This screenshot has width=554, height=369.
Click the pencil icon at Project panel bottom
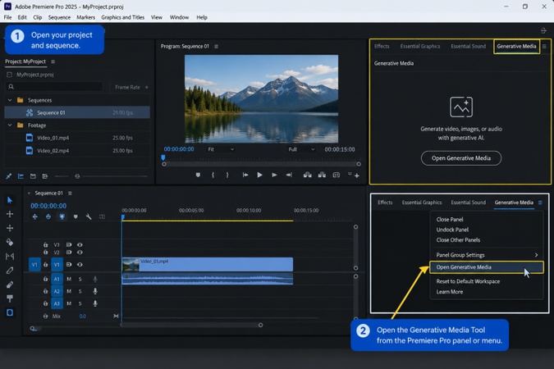tap(8, 175)
